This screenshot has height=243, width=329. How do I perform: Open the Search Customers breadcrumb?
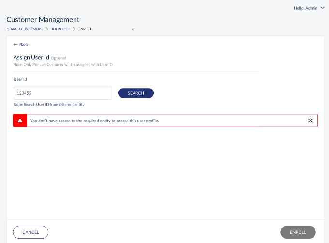point(24,29)
